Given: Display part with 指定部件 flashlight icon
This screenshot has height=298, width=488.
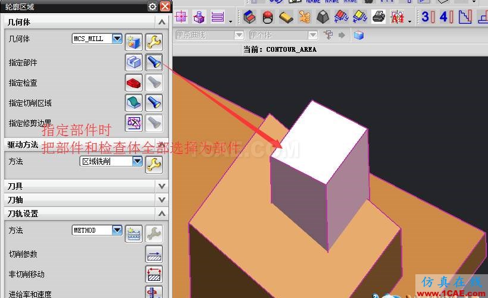Looking at the screenshot, I should click(154, 62).
